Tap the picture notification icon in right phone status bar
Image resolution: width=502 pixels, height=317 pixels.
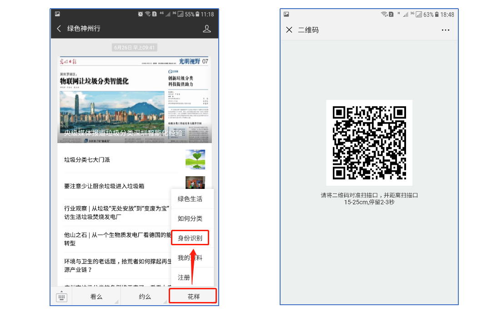286,14
